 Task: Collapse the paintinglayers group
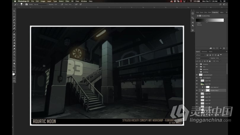point(199,78)
